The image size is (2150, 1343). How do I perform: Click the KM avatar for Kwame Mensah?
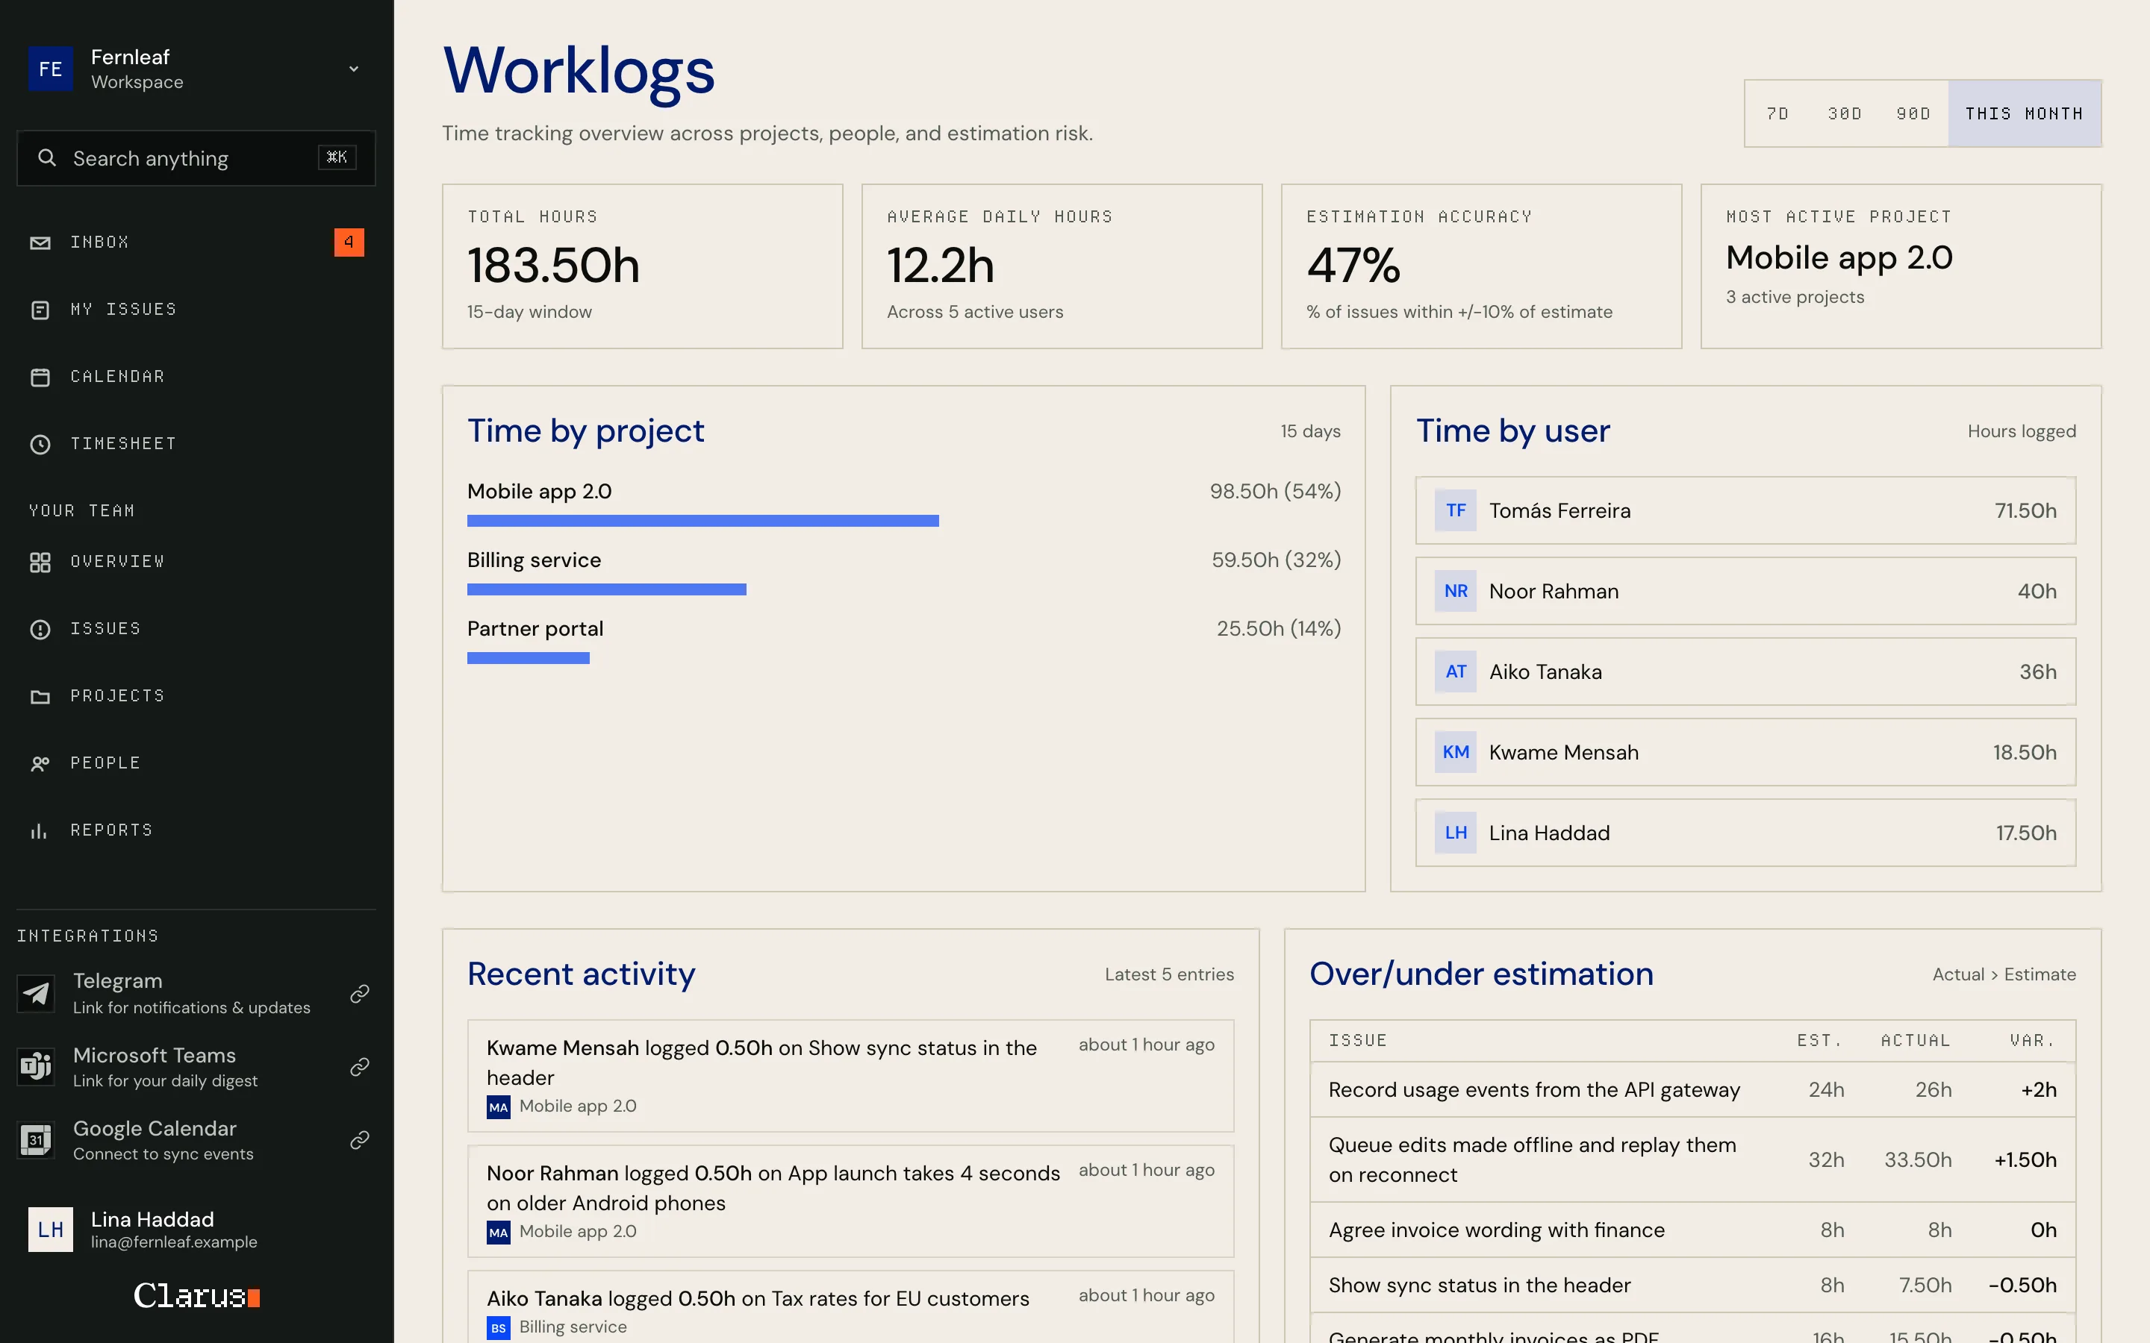tap(1455, 752)
